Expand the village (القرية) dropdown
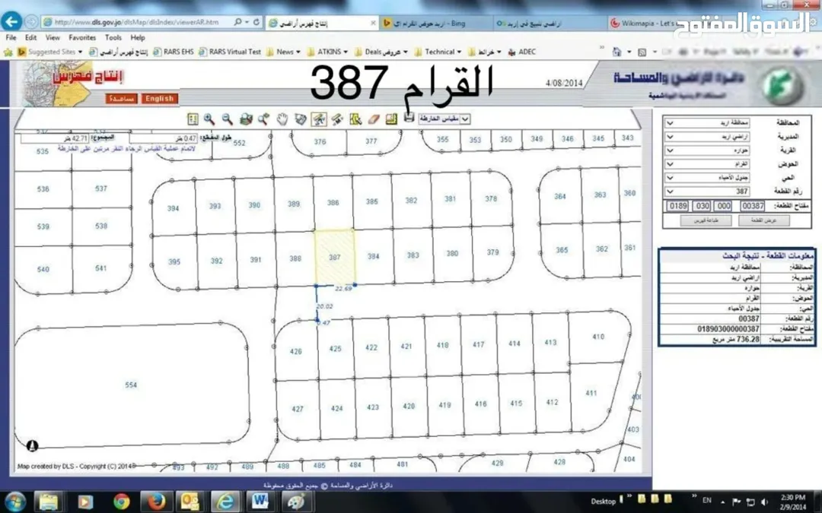 [706, 150]
